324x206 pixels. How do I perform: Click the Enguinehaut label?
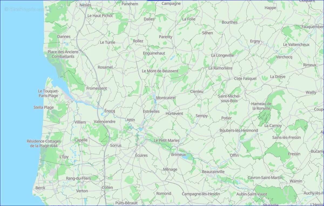tap(154, 53)
